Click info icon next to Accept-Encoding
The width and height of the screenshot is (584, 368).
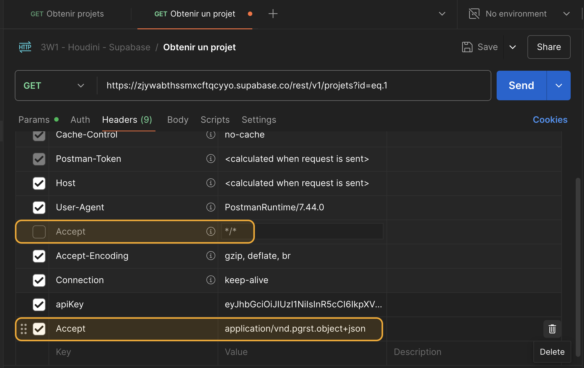(211, 256)
